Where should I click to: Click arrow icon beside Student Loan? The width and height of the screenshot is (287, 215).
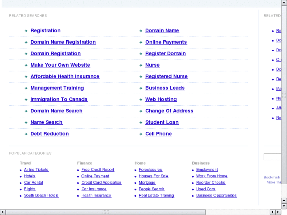(141, 123)
